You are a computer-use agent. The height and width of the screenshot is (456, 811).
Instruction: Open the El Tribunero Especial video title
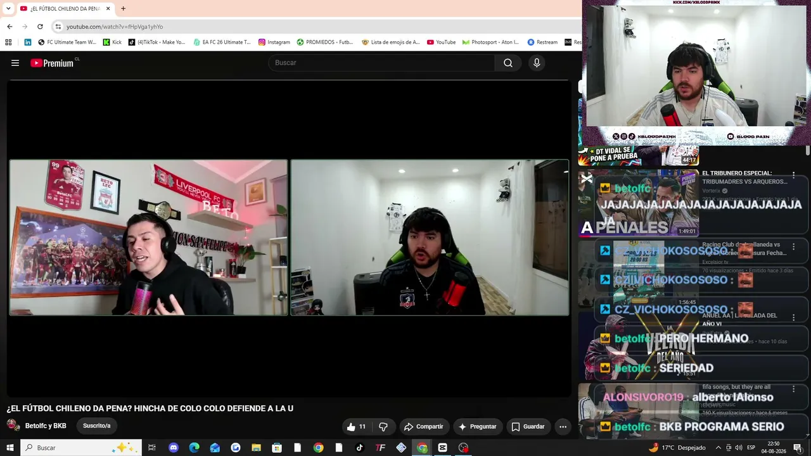[744, 177]
